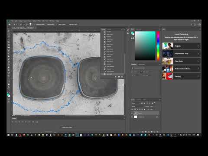Switch to the Channels tab
Screen dimensions: 208x156
tap(139, 100)
